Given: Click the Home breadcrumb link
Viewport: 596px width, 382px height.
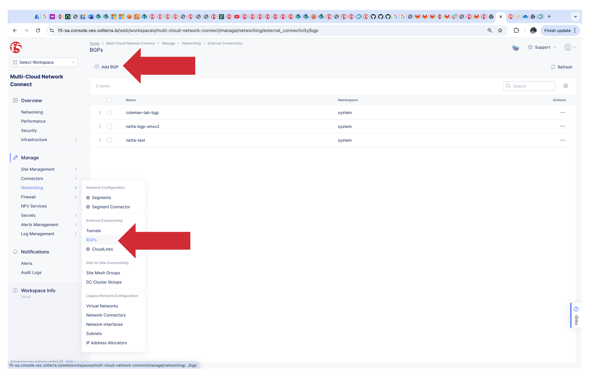Looking at the screenshot, I should click(x=94, y=43).
